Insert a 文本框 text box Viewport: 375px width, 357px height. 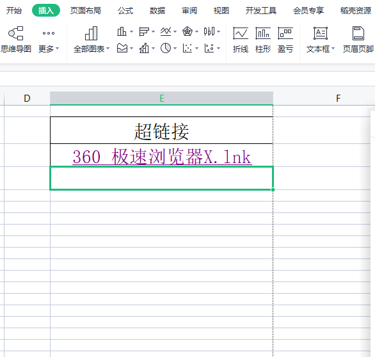click(320, 33)
